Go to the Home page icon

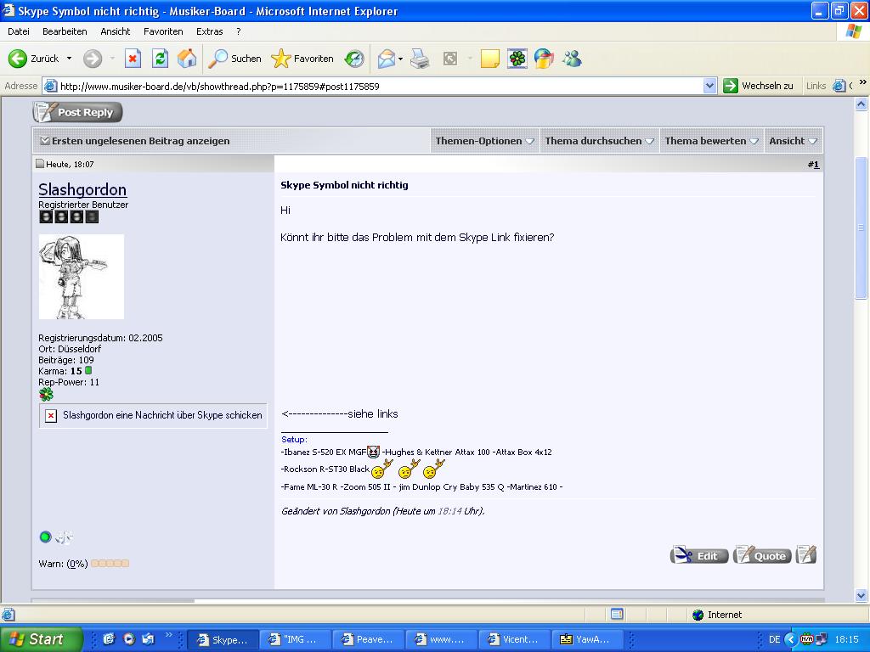[x=187, y=59]
